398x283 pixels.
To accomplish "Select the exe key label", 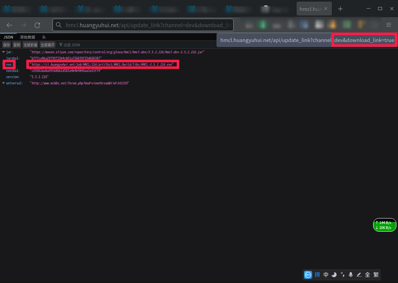I will 9,65.
